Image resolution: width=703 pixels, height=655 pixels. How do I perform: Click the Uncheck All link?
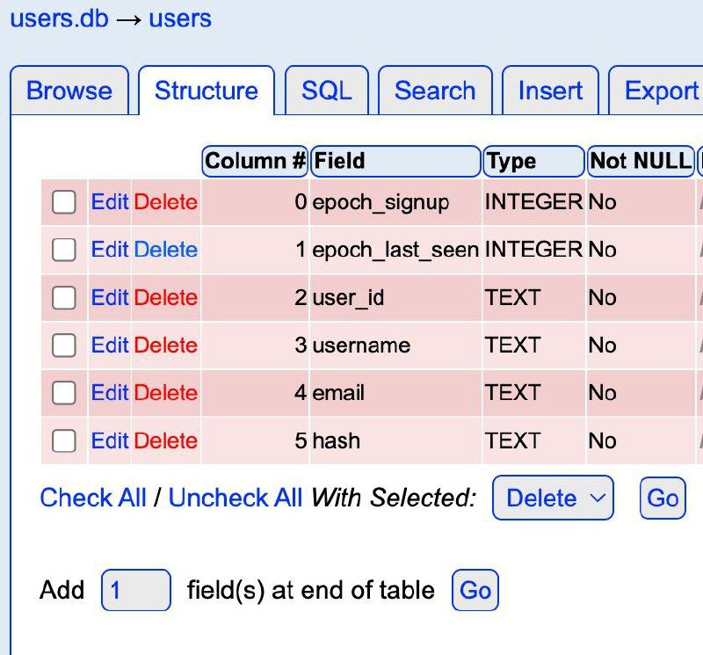click(236, 499)
